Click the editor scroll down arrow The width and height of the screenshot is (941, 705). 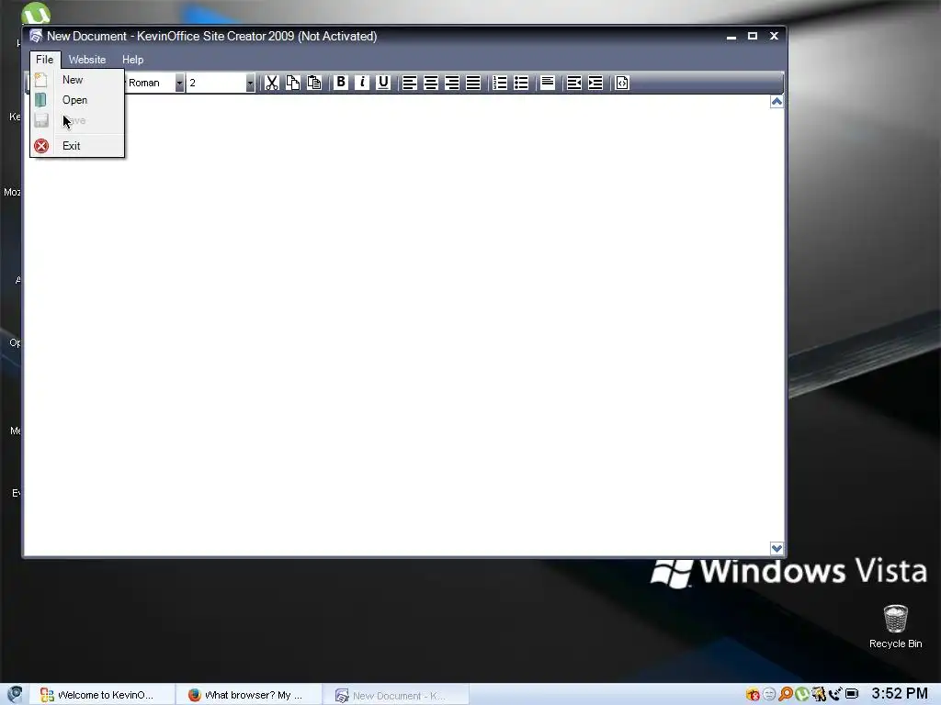point(777,548)
